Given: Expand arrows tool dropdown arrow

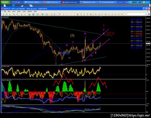Looking at the screenshot, I should pos(92,14).
